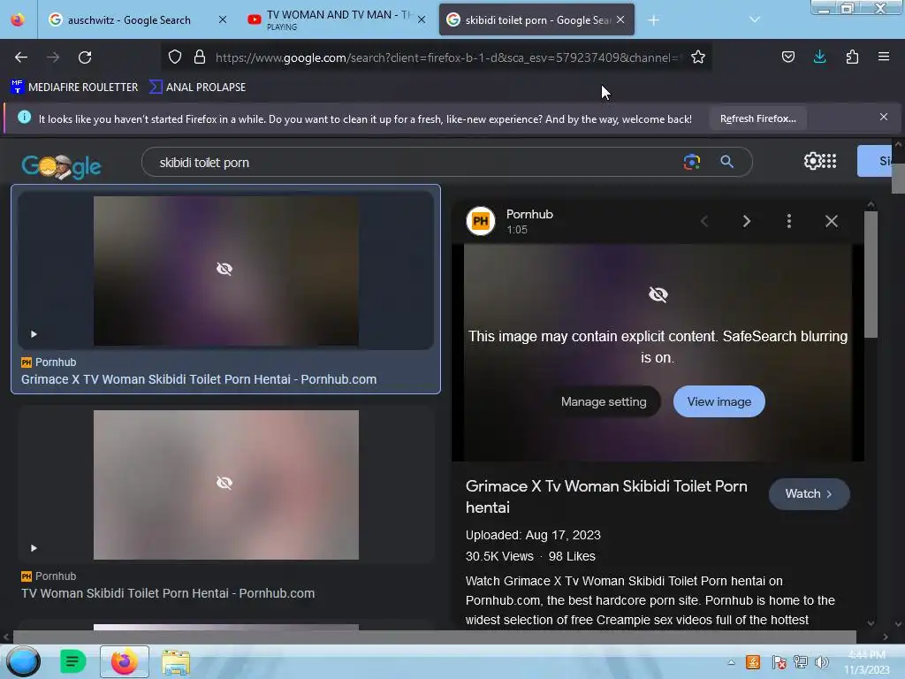
Task: Click the preview panel vertical scrollbar
Action: pos(871,275)
